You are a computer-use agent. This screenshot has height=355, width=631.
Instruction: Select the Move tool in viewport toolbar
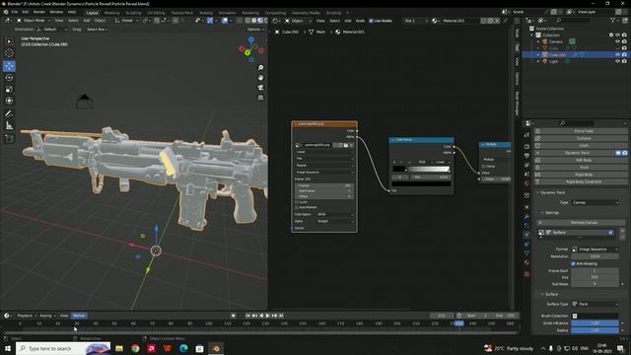9,66
